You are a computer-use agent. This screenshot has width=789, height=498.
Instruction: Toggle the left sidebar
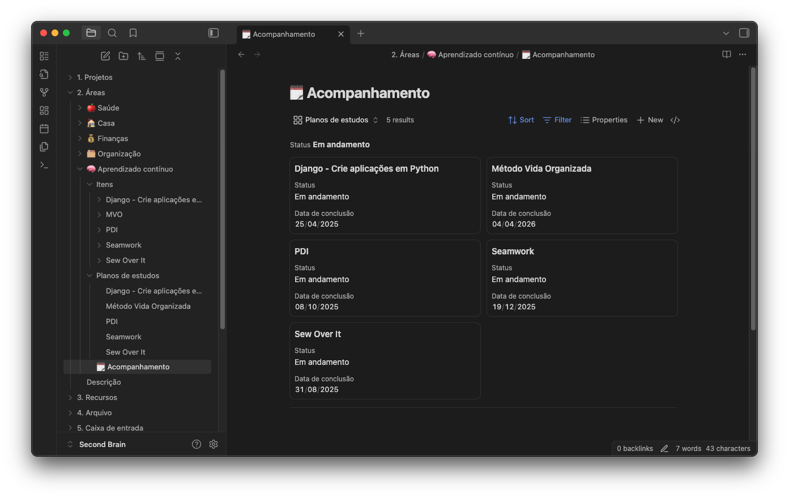[214, 33]
